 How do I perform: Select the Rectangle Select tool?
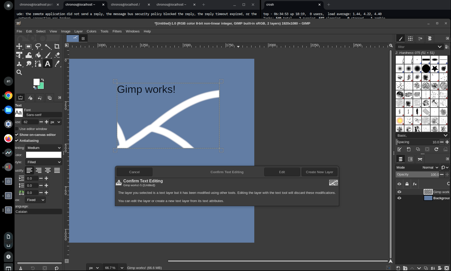(x=29, y=46)
